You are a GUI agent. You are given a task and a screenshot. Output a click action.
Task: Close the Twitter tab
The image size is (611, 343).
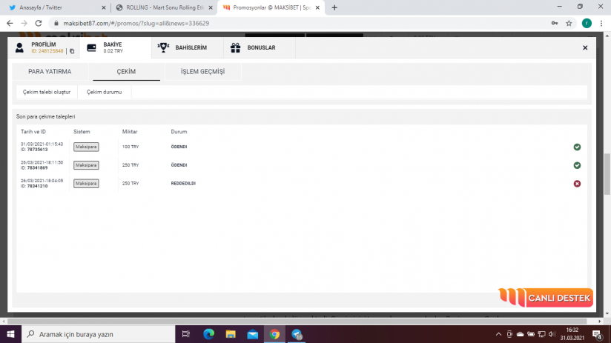[103, 7]
